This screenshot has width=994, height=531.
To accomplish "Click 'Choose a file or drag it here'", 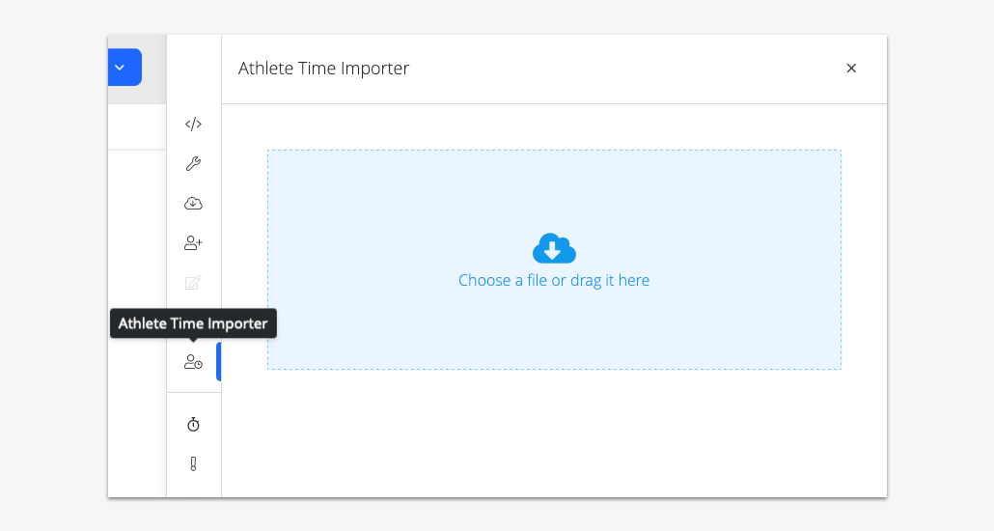I will [x=554, y=280].
